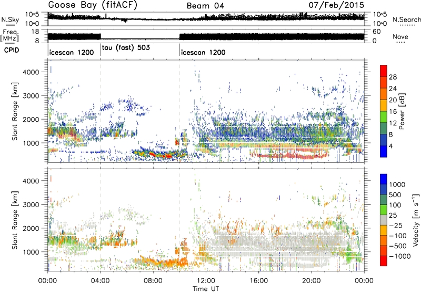Click the '16:00' time tick label

pyautogui.click(x=258, y=281)
